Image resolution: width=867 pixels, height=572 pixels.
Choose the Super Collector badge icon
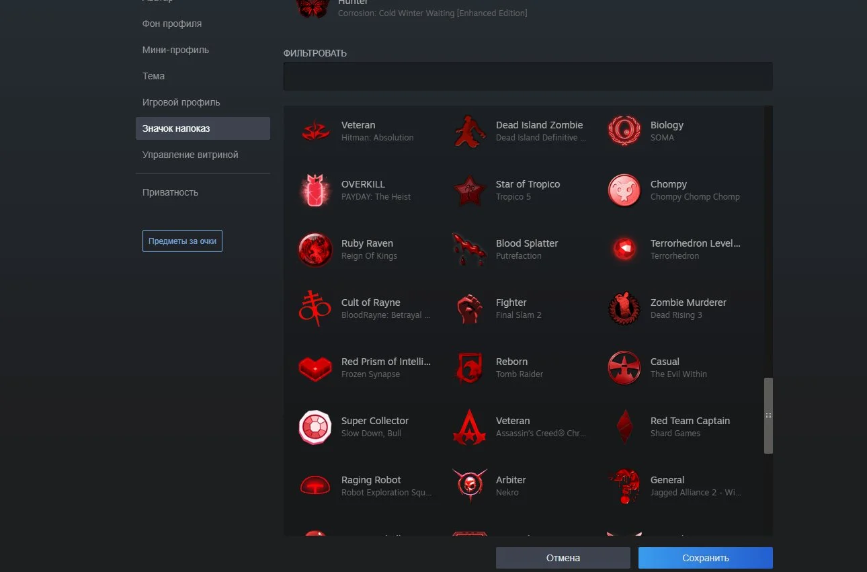pos(315,427)
